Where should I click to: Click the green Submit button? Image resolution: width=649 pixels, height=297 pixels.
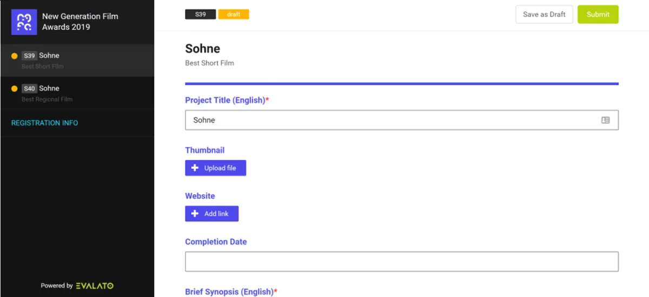point(598,15)
